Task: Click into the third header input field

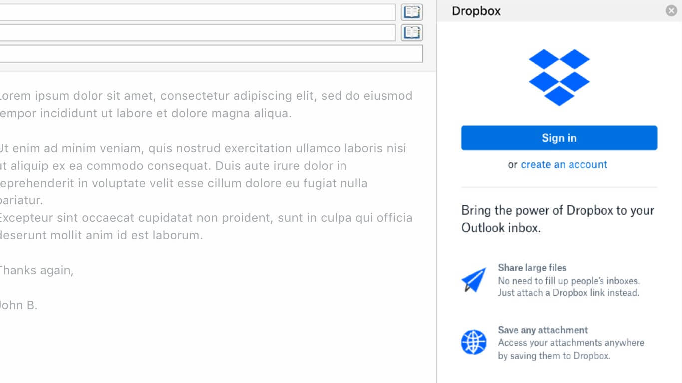Action: (x=211, y=54)
